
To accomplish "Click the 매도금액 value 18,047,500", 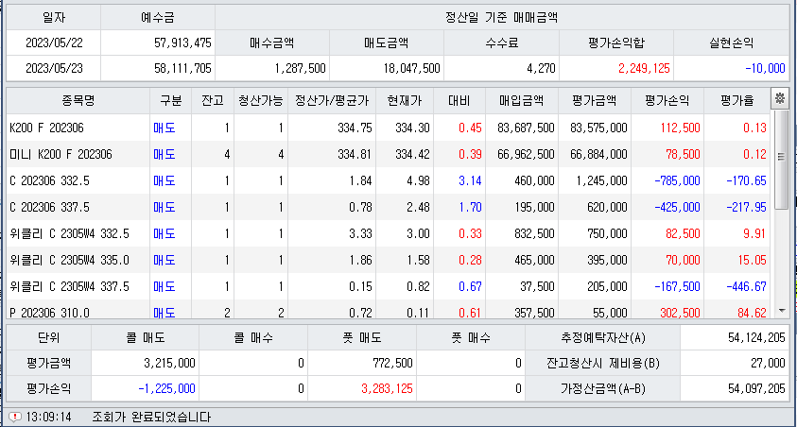I will 411,68.
